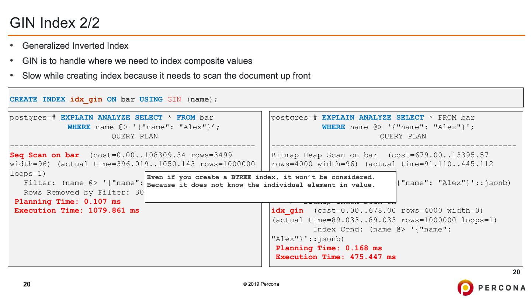Screen dimensions: 531x299
Task: Click the "Seq Scan on bar" text
Action: click(44, 155)
